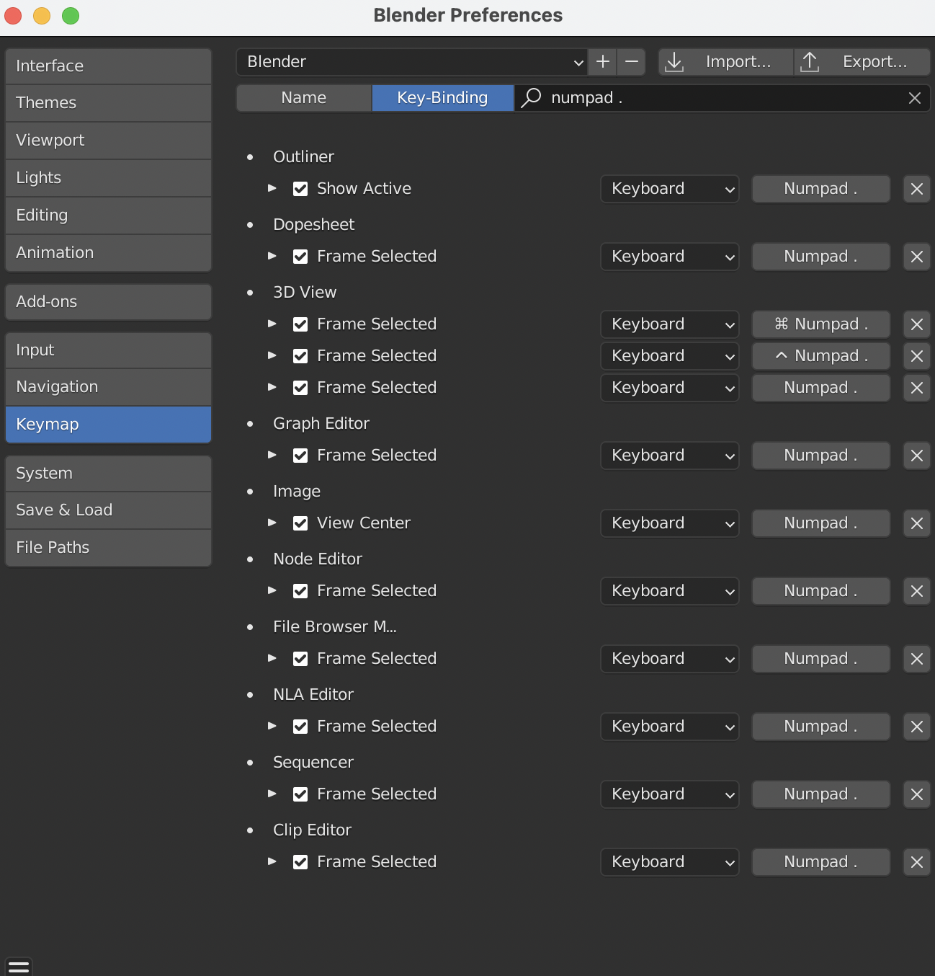Click the Export keymap button
The width and height of the screenshot is (935, 976).
click(862, 62)
